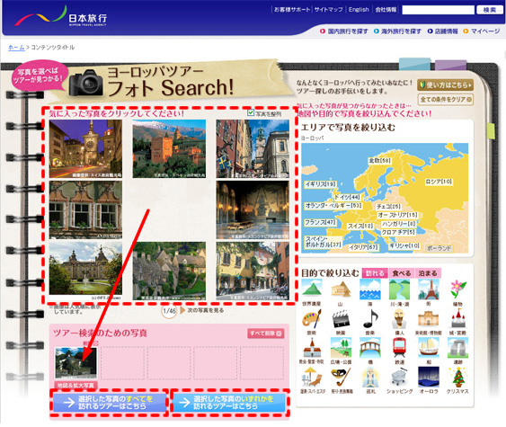The height and width of the screenshot is (427, 506).
Task: Select the 山 temple-and-pyramid purpose icon
Action: pos(341,289)
